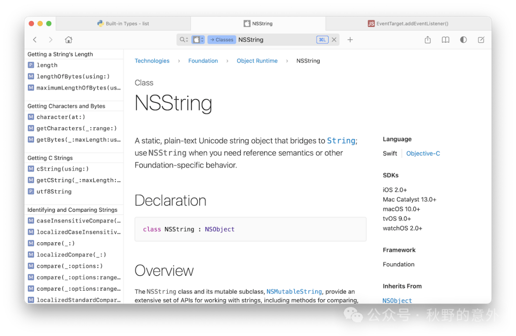Select compare(_:) method
The image size is (516, 336).
point(74,243)
